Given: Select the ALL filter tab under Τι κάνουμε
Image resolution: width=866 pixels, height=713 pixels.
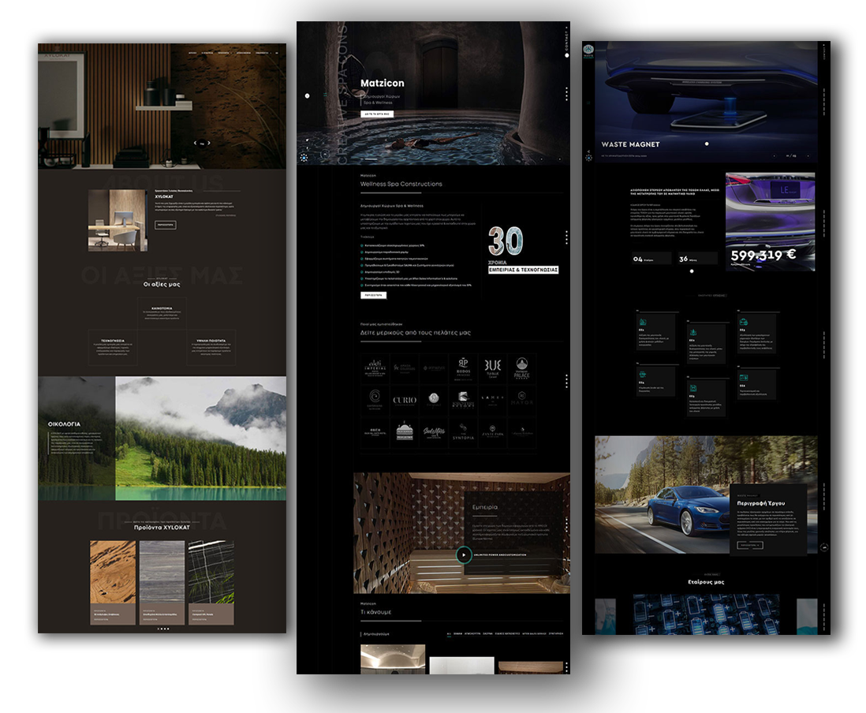Looking at the screenshot, I should (x=449, y=633).
